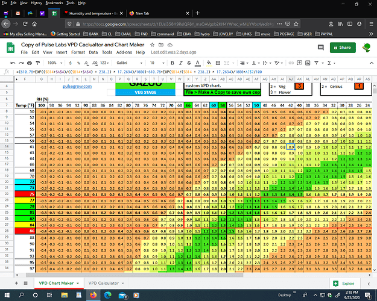The width and height of the screenshot is (377, 301).
Task: Open the comment history icon
Action: pos(321,48)
